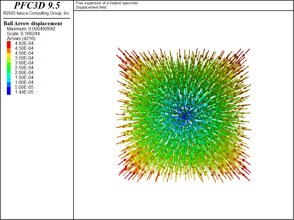Select the Ball Arrow displacement legend heading
This screenshot has width=294, height=220.
coord(33,23)
